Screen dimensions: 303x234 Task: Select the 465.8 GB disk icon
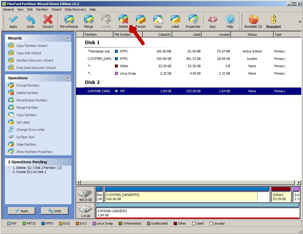click(85, 195)
